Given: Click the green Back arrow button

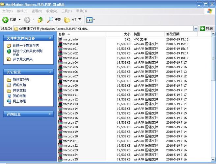Looking at the screenshot, I should pos(5,20).
